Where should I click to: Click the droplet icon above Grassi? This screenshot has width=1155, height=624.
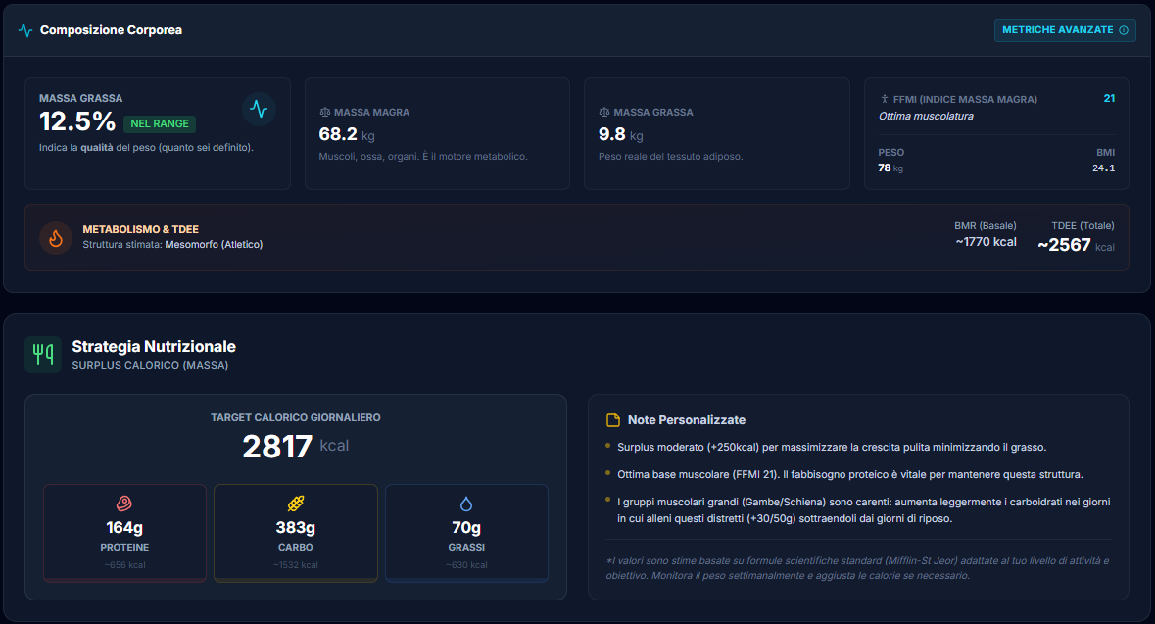pyautogui.click(x=466, y=504)
